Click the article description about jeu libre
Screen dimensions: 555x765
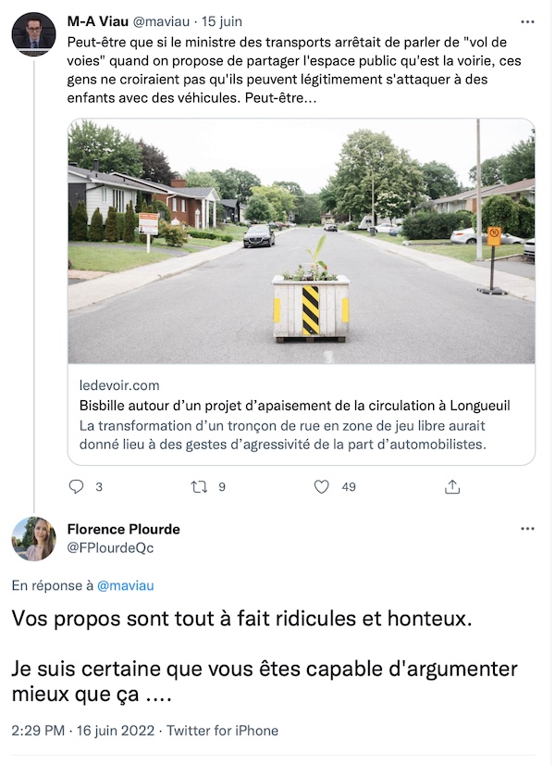tap(283, 435)
